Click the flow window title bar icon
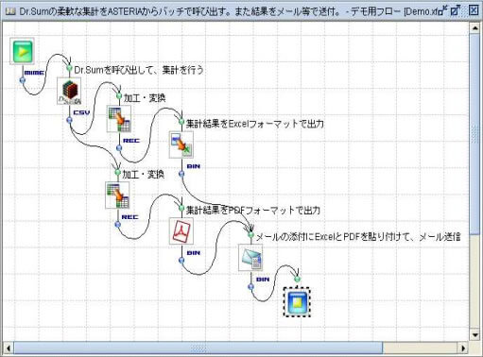 coord(10,11)
